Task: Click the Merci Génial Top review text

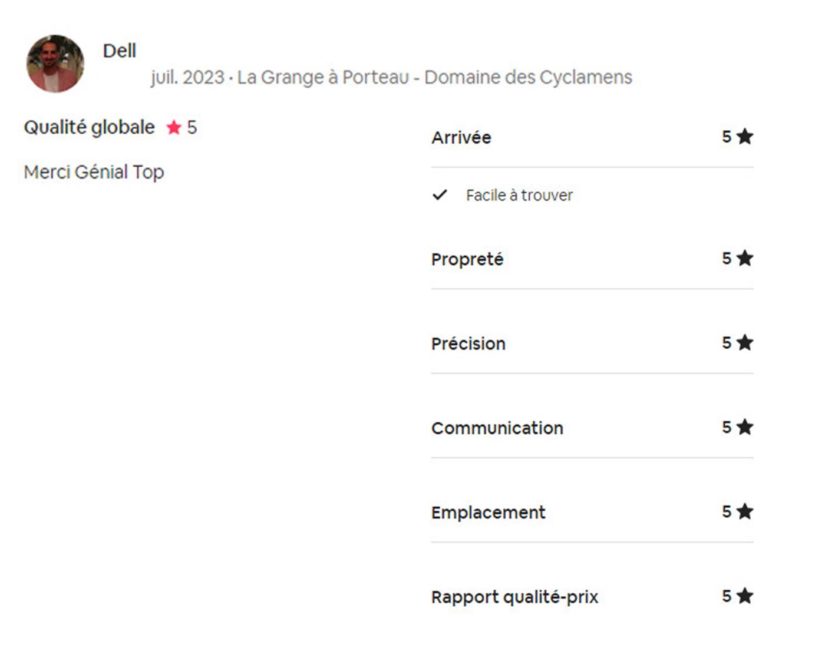Action: point(94,172)
